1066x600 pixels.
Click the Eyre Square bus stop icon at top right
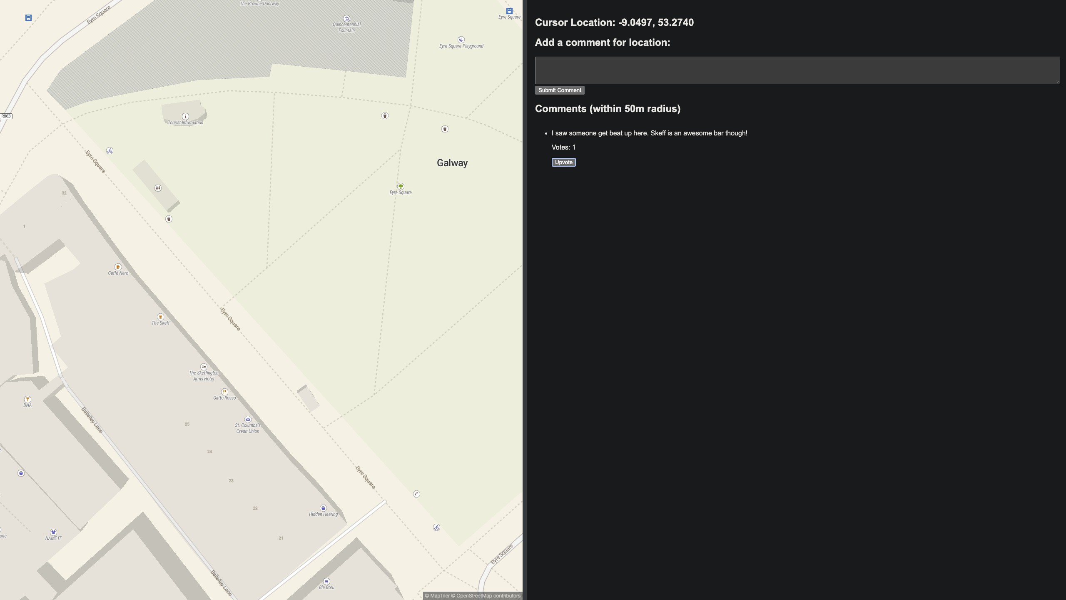coord(509,11)
